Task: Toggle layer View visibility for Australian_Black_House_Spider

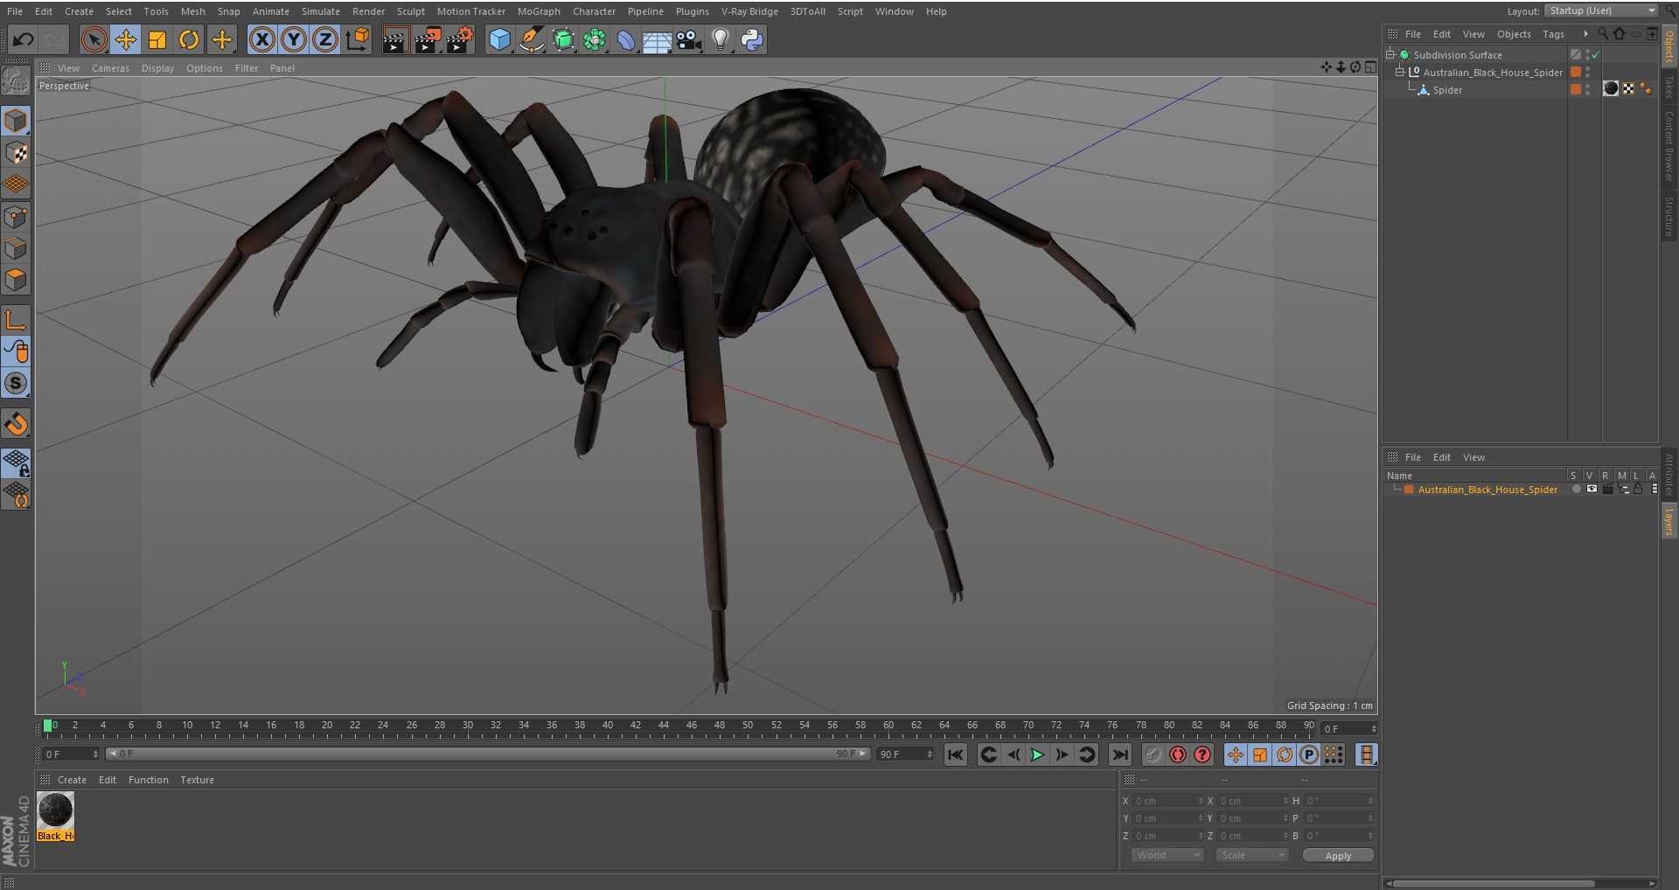Action: (x=1592, y=490)
